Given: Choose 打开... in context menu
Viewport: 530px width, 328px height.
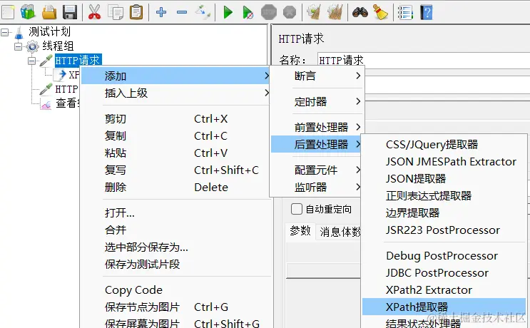Looking at the screenshot, I should pyautogui.click(x=175, y=212).
